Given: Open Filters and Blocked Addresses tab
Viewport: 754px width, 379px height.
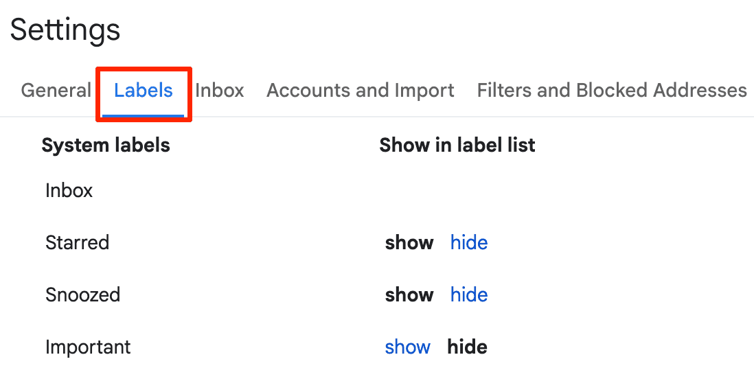Looking at the screenshot, I should click(x=611, y=91).
